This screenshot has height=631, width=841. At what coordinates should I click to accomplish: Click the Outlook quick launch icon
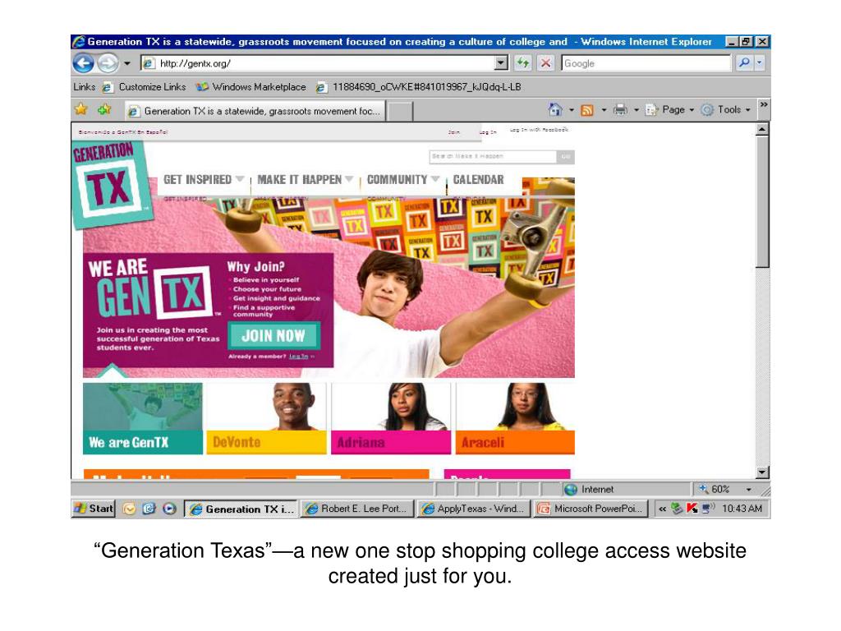tap(129, 509)
